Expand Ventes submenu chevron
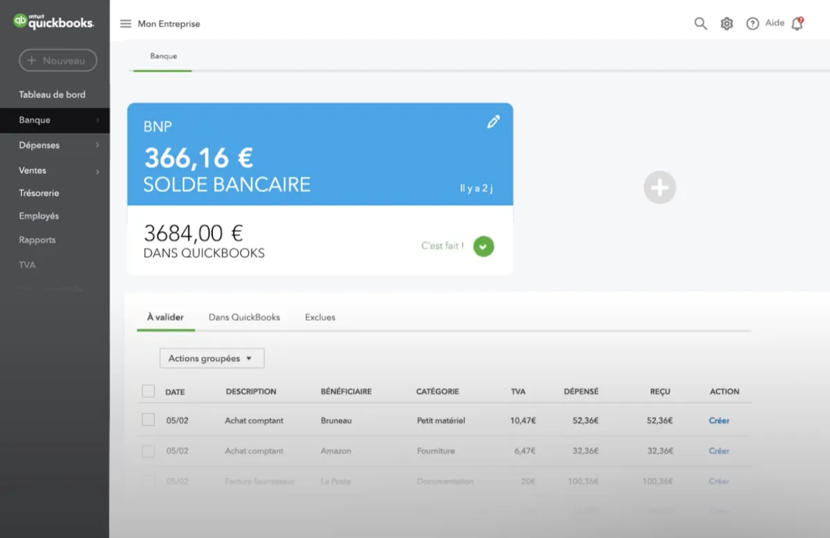 click(x=98, y=171)
